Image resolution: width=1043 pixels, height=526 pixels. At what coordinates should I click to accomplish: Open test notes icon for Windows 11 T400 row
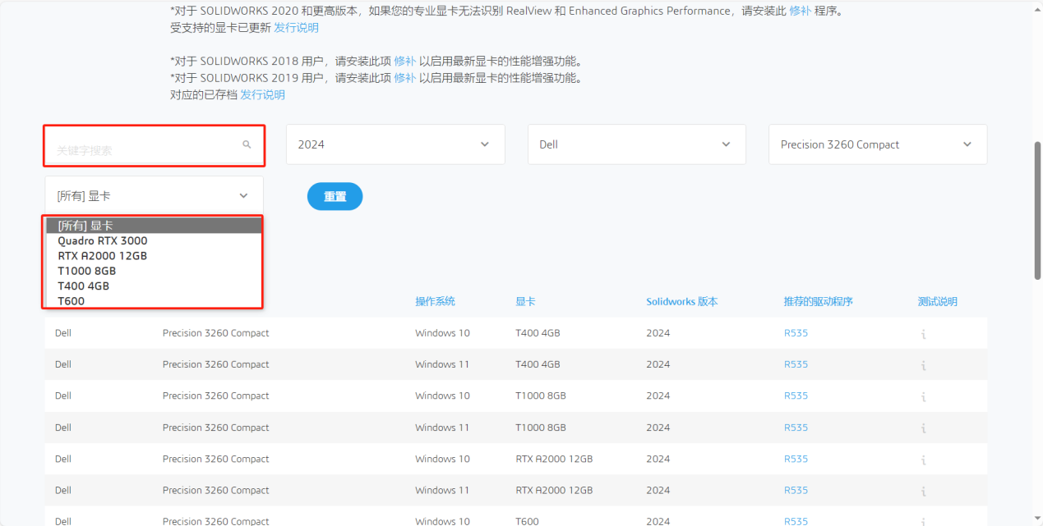pyautogui.click(x=922, y=364)
